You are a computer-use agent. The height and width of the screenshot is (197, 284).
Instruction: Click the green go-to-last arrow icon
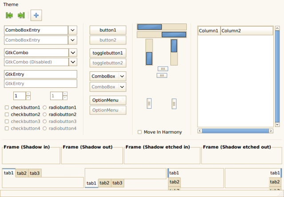[21, 15]
